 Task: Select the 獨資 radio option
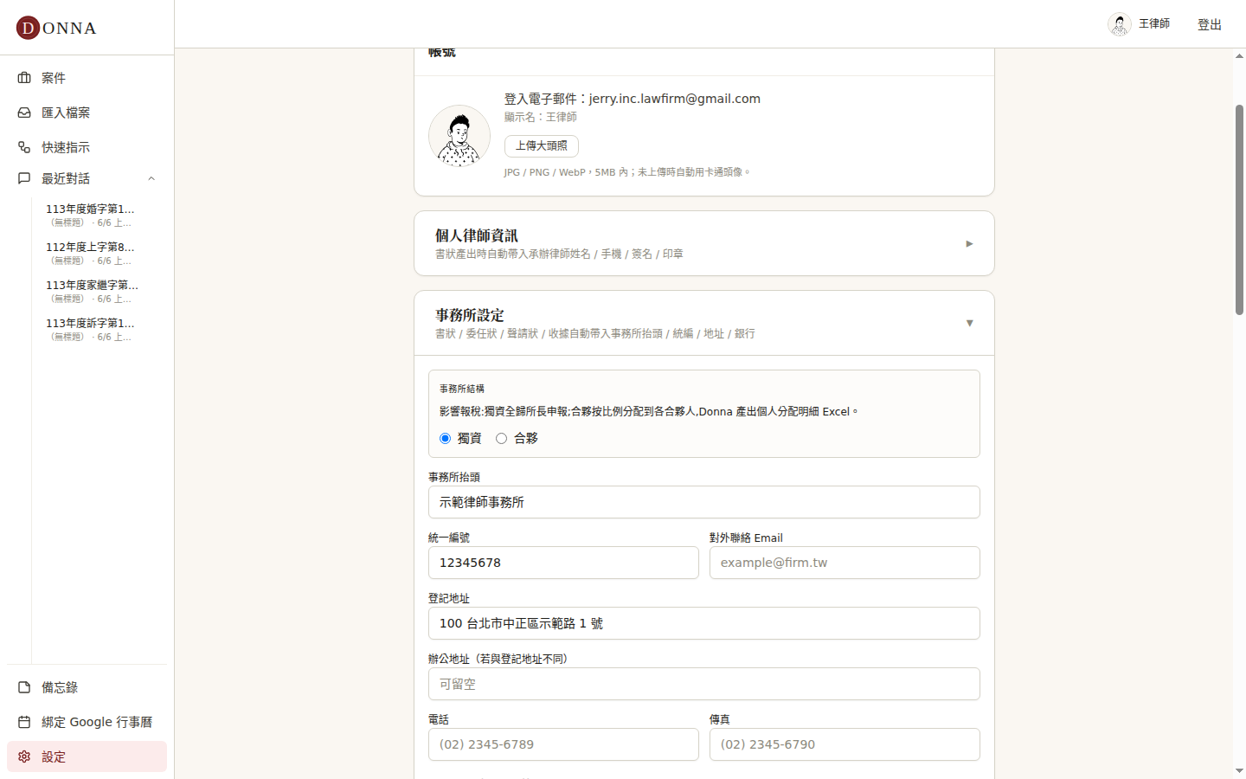445,438
